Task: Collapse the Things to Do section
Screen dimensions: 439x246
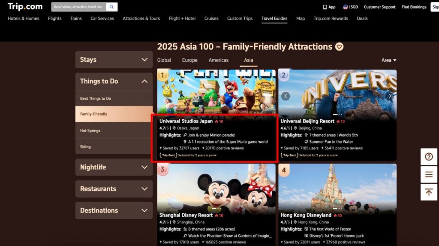Action: [114, 81]
